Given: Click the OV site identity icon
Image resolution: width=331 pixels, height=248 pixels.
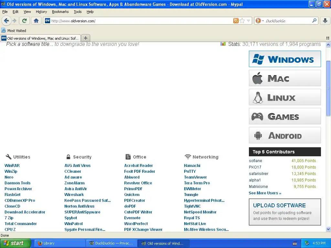Looking at the screenshot, I should tap(48, 21).
